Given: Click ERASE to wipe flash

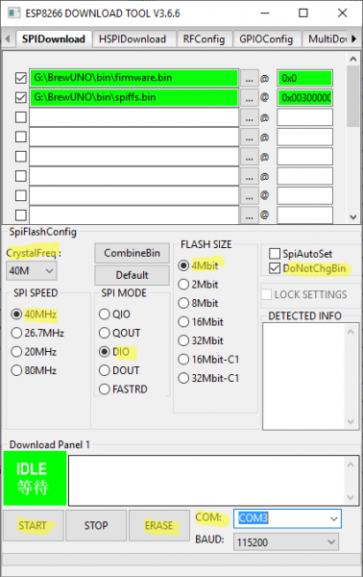Looking at the screenshot, I should 159,525.
